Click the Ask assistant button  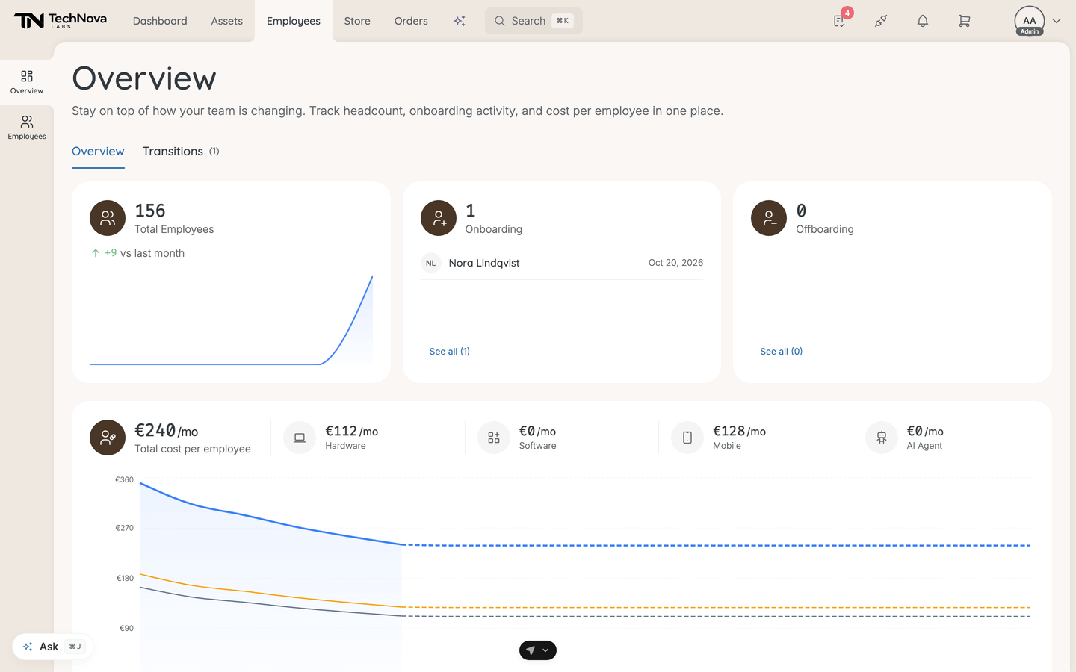click(52, 647)
